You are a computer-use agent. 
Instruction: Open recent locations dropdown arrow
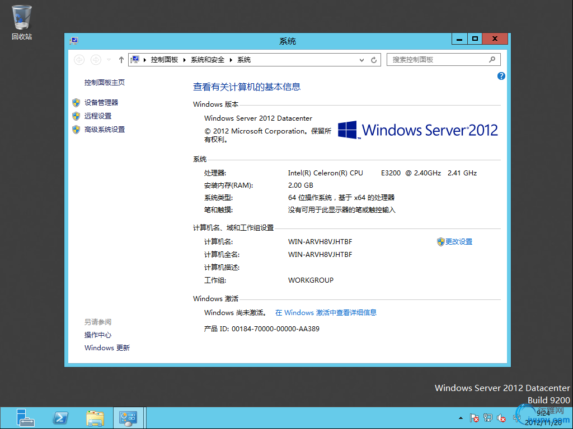point(109,60)
